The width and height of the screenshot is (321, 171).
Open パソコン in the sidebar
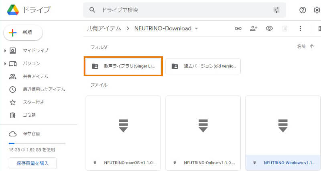click(x=31, y=64)
